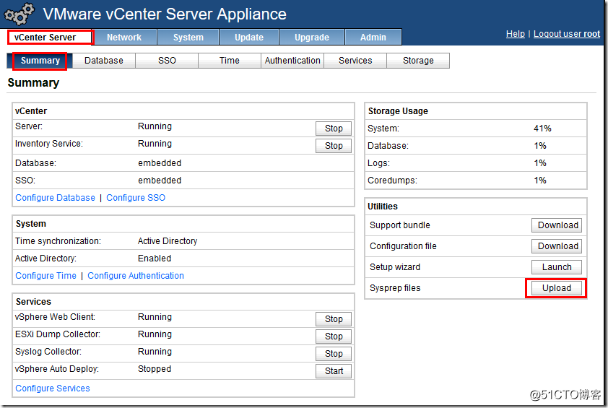The image size is (608, 408).
Task: Switch to the SSO sub-tab
Action: [x=167, y=61]
